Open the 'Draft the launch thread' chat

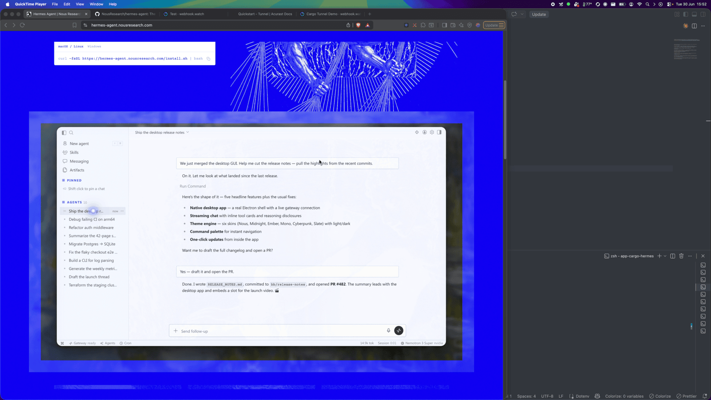pos(89,277)
